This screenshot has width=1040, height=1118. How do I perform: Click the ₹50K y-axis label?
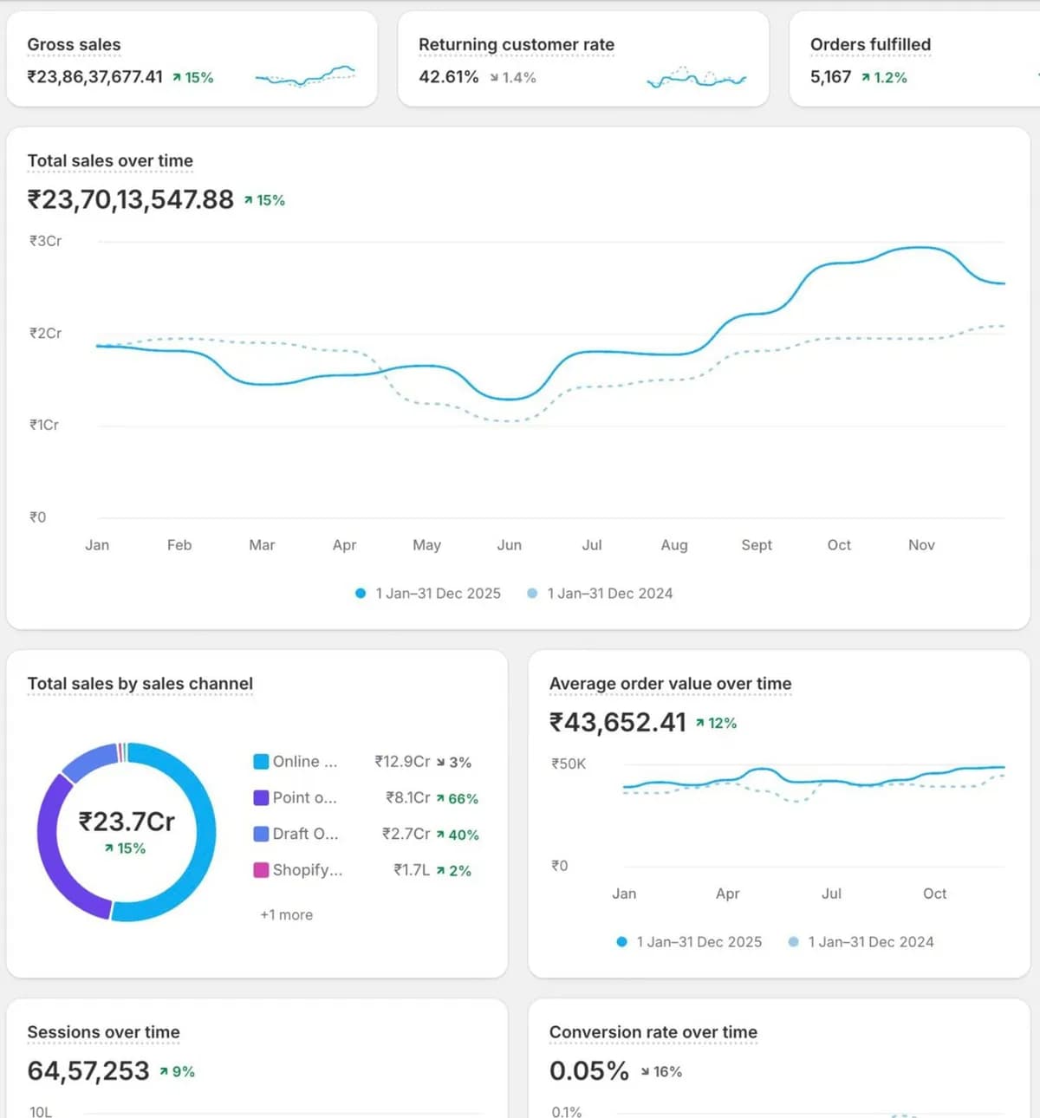(x=569, y=764)
